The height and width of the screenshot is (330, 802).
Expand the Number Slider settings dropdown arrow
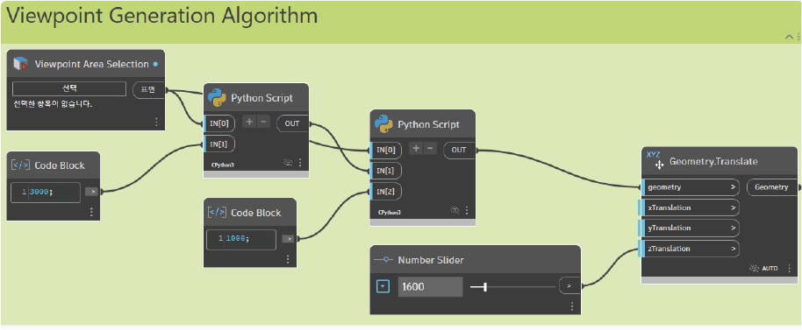click(x=383, y=286)
